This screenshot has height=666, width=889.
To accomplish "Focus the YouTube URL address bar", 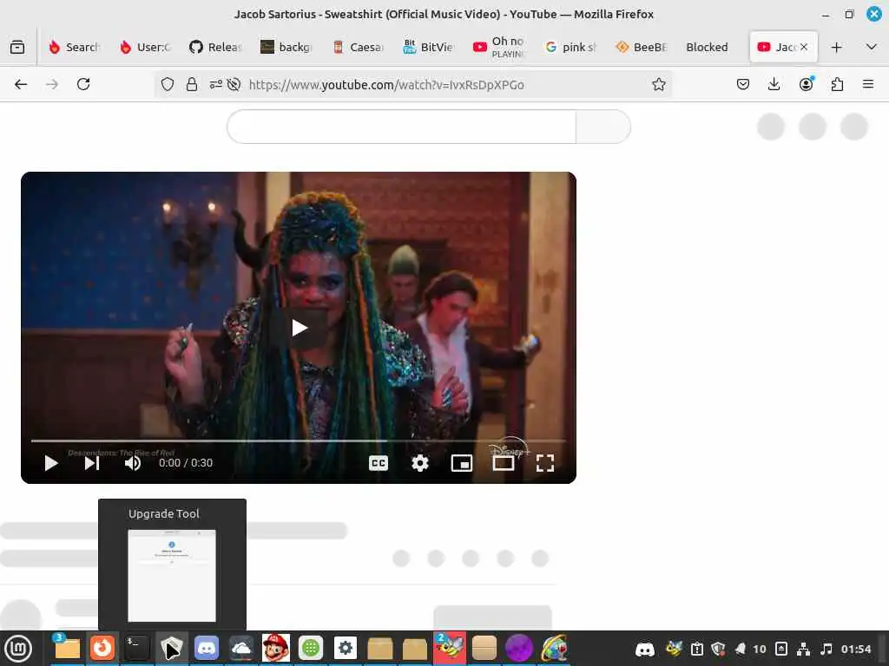I will pyautogui.click(x=412, y=84).
